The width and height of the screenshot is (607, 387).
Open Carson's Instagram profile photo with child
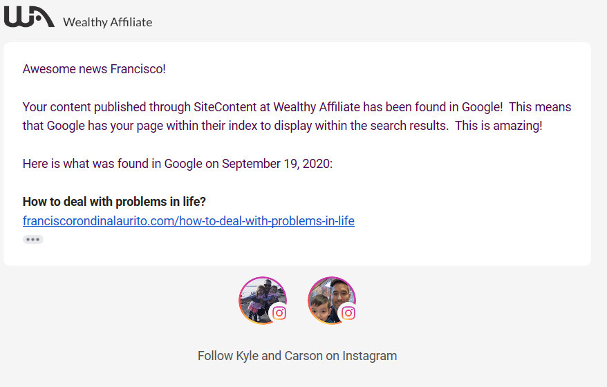(x=332, y=300)
